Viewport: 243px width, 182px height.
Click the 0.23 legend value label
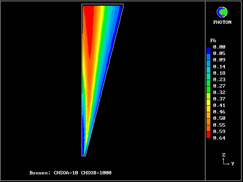coord(219,79)
